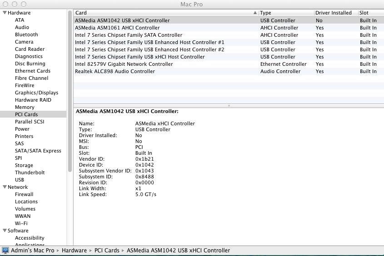Screen dimensions: 384x256
Task: Collapse the Hardware section triangle
Action: tap(5, 12)
